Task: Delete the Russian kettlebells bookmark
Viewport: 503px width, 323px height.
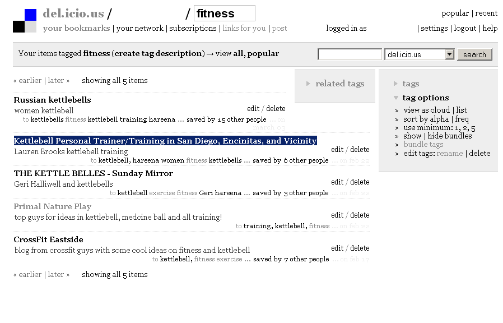Action: tap(276, 109)
